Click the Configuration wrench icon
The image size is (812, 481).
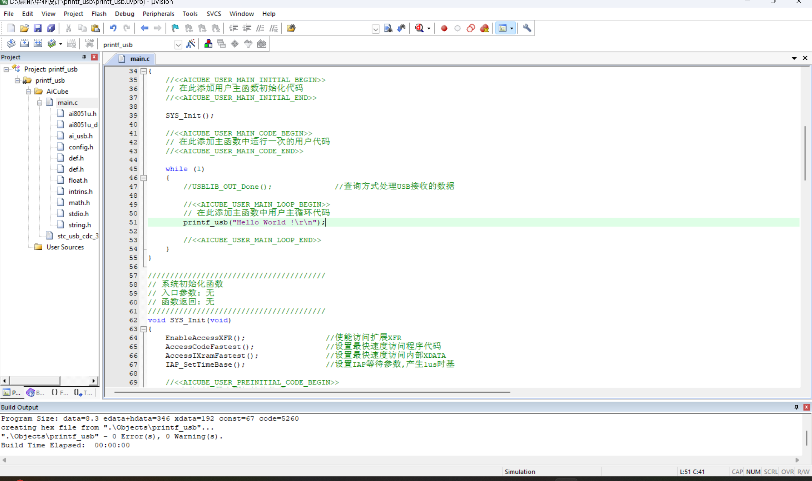(527, 28)
